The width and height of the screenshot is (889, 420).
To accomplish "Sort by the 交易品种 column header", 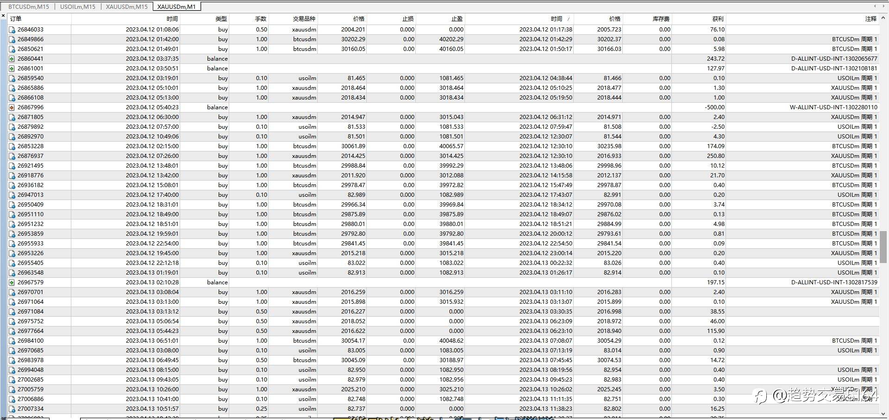I will click(293, 19).
